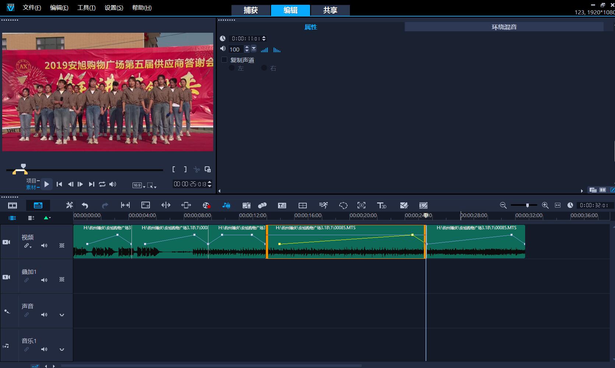
Task: Toggle show all visible tracks
Action: (x=12, y=218)
